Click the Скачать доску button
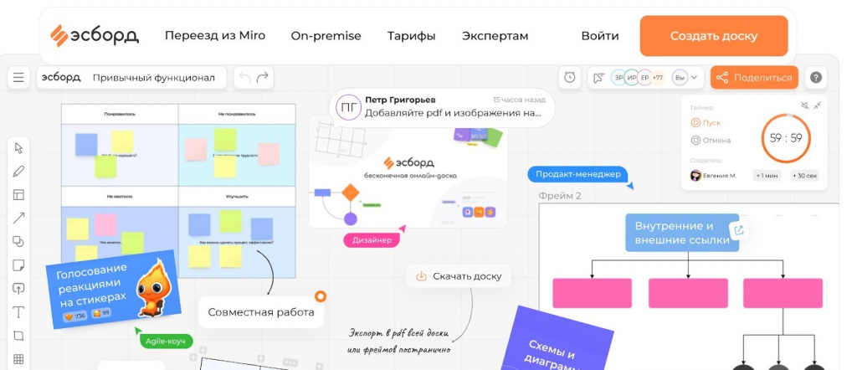The image size is (857, 370). coord(459,276)
